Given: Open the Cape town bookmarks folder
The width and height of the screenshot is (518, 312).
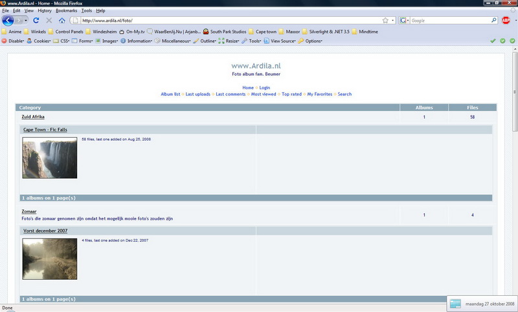Looking at the screenshot, I should 263,32.
